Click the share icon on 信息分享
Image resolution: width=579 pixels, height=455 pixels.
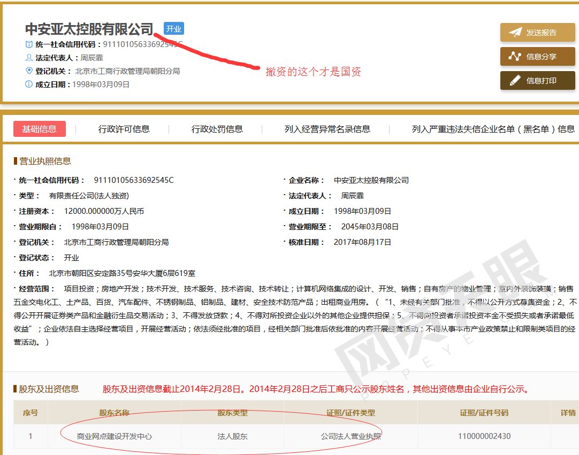[x=515, y=57]
